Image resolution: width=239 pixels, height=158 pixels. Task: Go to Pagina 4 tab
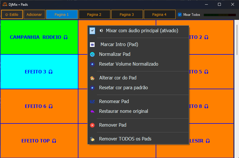160,14
